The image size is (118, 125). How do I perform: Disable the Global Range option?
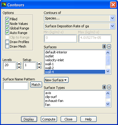pyautogui.click(x=7, y=28)
